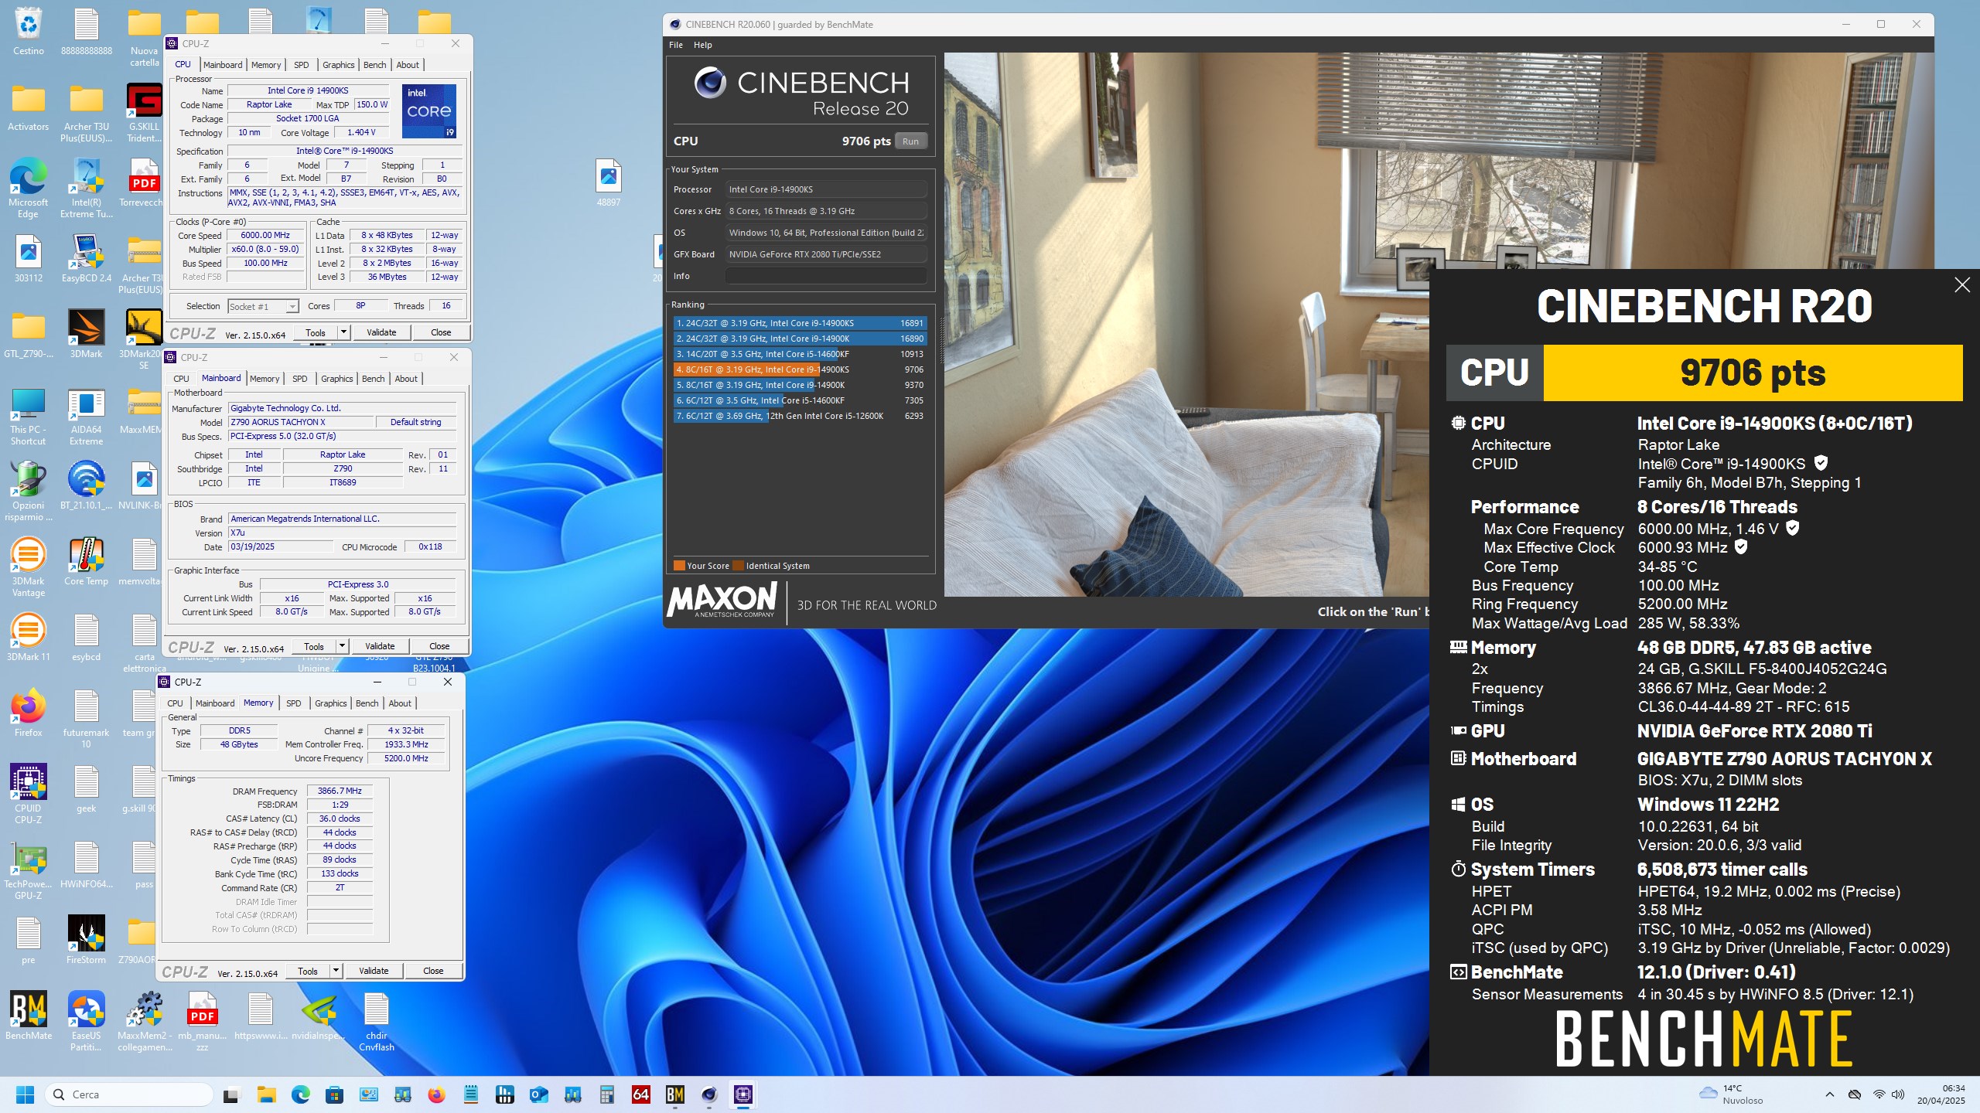This screenshot has height=1113, width=1980.
Task: Launch 3DMark 11 desktop shortcut
Action: [28, 638]
